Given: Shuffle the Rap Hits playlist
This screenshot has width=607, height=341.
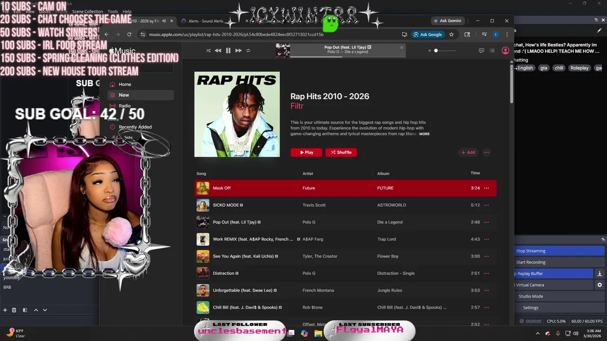Looking at the screenshot, I should 341,152.
